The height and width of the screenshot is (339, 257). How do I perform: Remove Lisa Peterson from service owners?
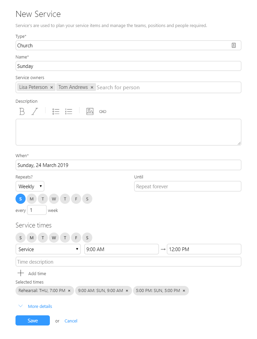[x=52, y=88]
